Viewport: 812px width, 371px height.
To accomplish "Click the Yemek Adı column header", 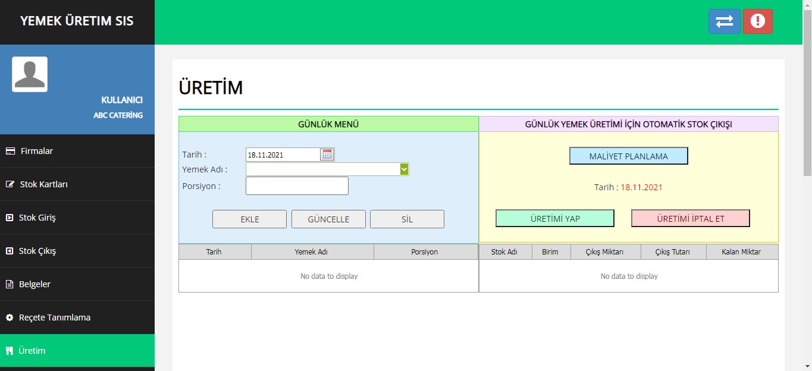I will 312,252.
